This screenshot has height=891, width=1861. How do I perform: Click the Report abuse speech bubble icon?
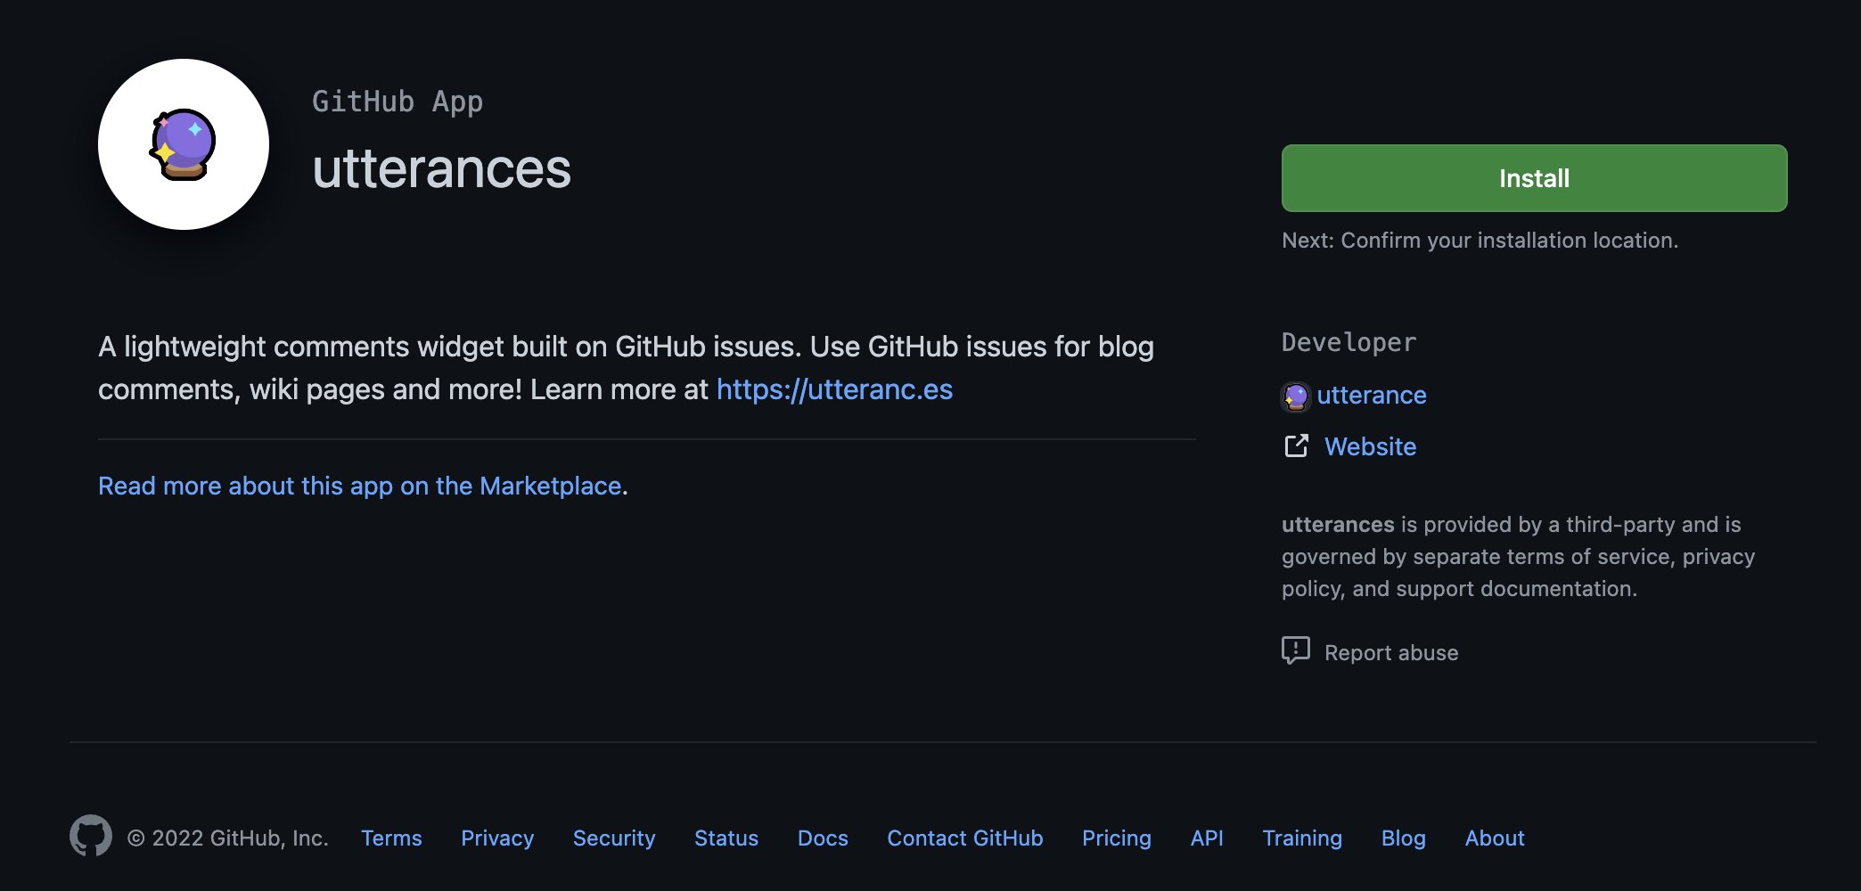coord(1295,651)
